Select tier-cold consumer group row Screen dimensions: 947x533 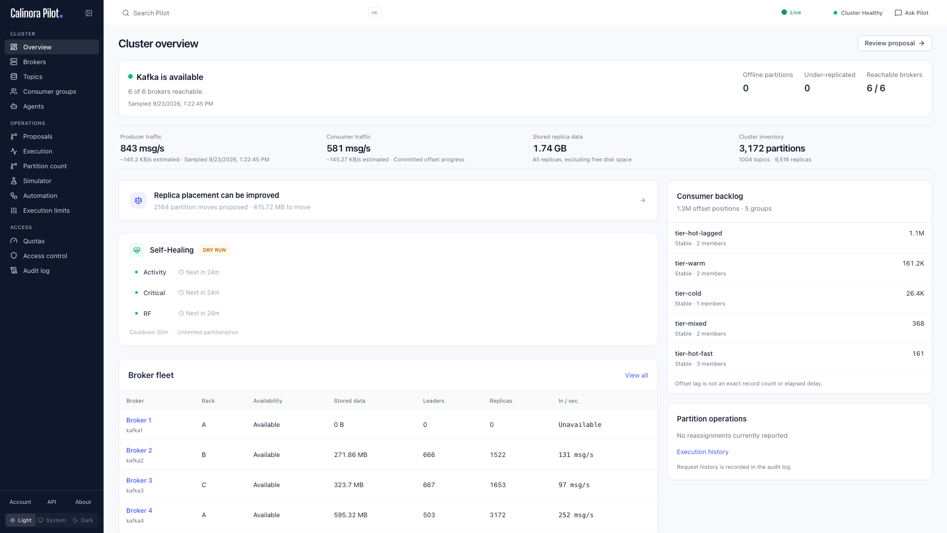[799, 298]
